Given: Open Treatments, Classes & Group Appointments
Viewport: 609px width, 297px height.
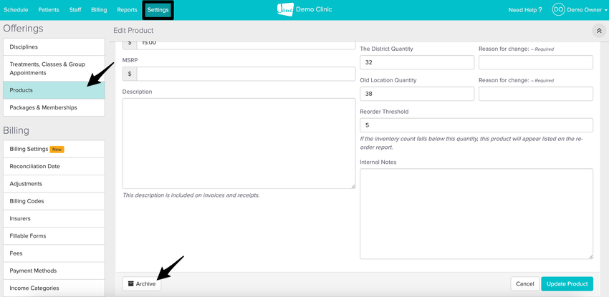Looking at the screenshot, I should 54,69.
